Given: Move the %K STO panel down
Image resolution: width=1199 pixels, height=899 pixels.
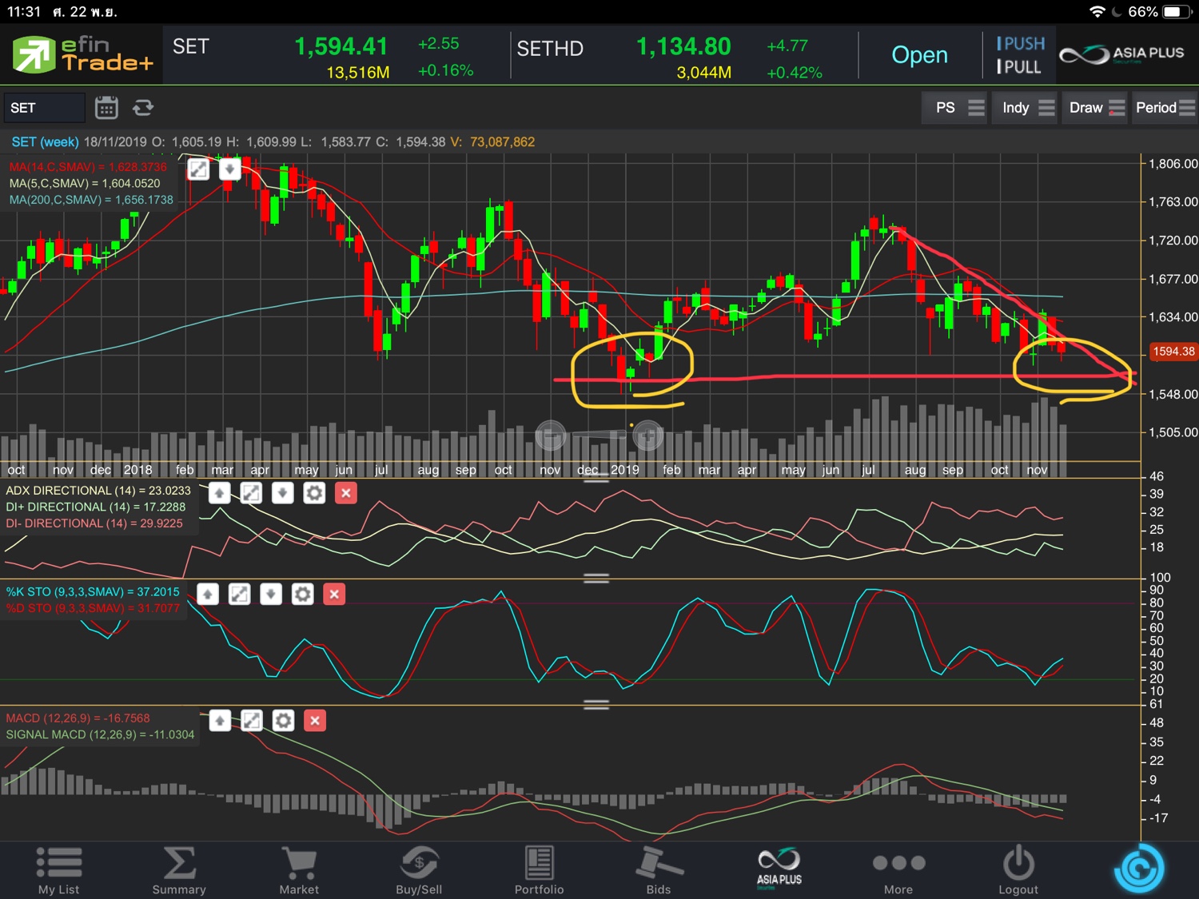Looking at the screenshot, I should point(271,594).
